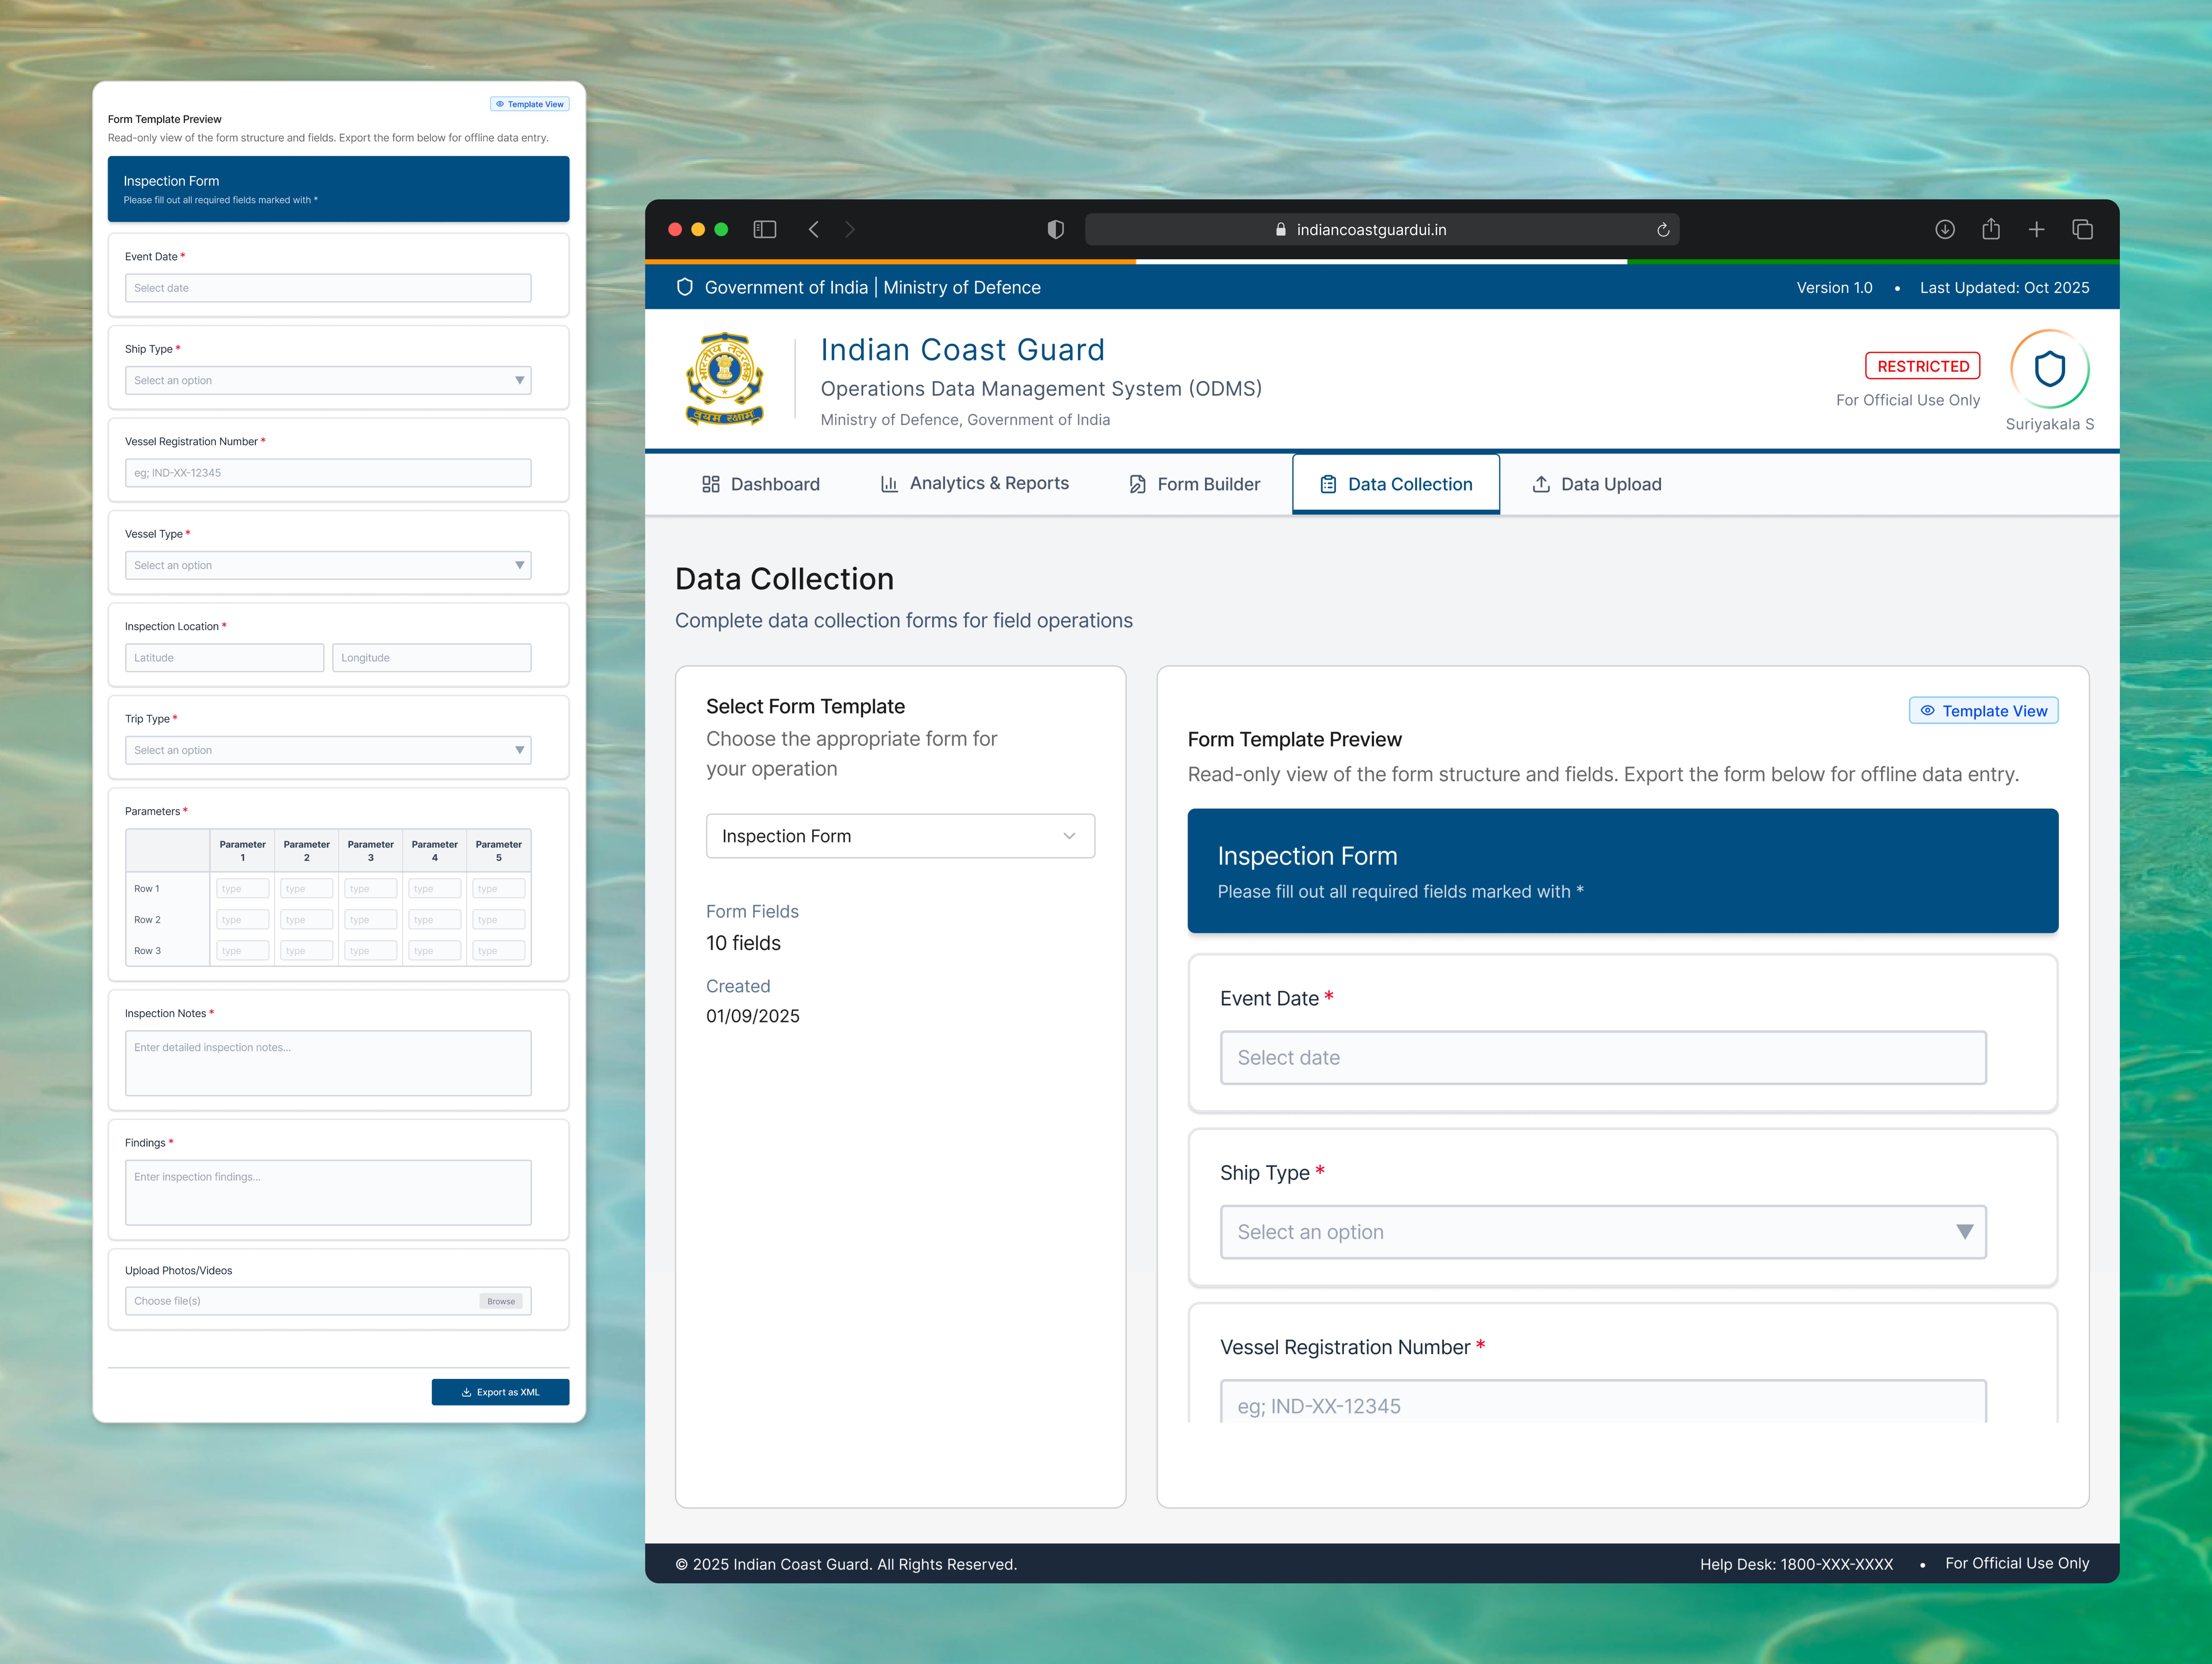Viewport: 2212px width, 1664px height.
Task: Click Inspection Notes text area
Action: pyautogui.click(x=328, y=1063)
